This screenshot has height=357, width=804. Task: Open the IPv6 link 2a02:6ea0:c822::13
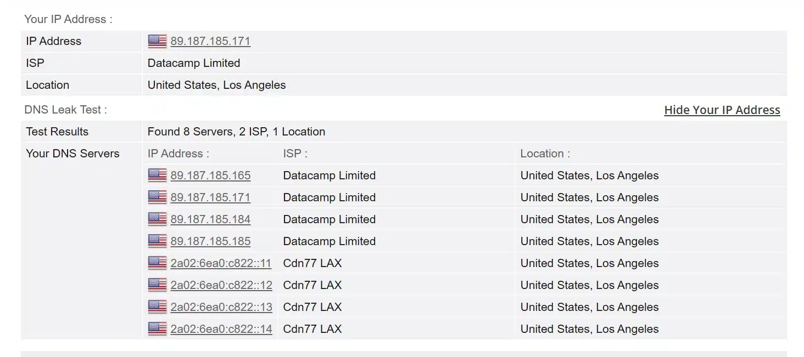pyautogui.click(x=221, y=307)
